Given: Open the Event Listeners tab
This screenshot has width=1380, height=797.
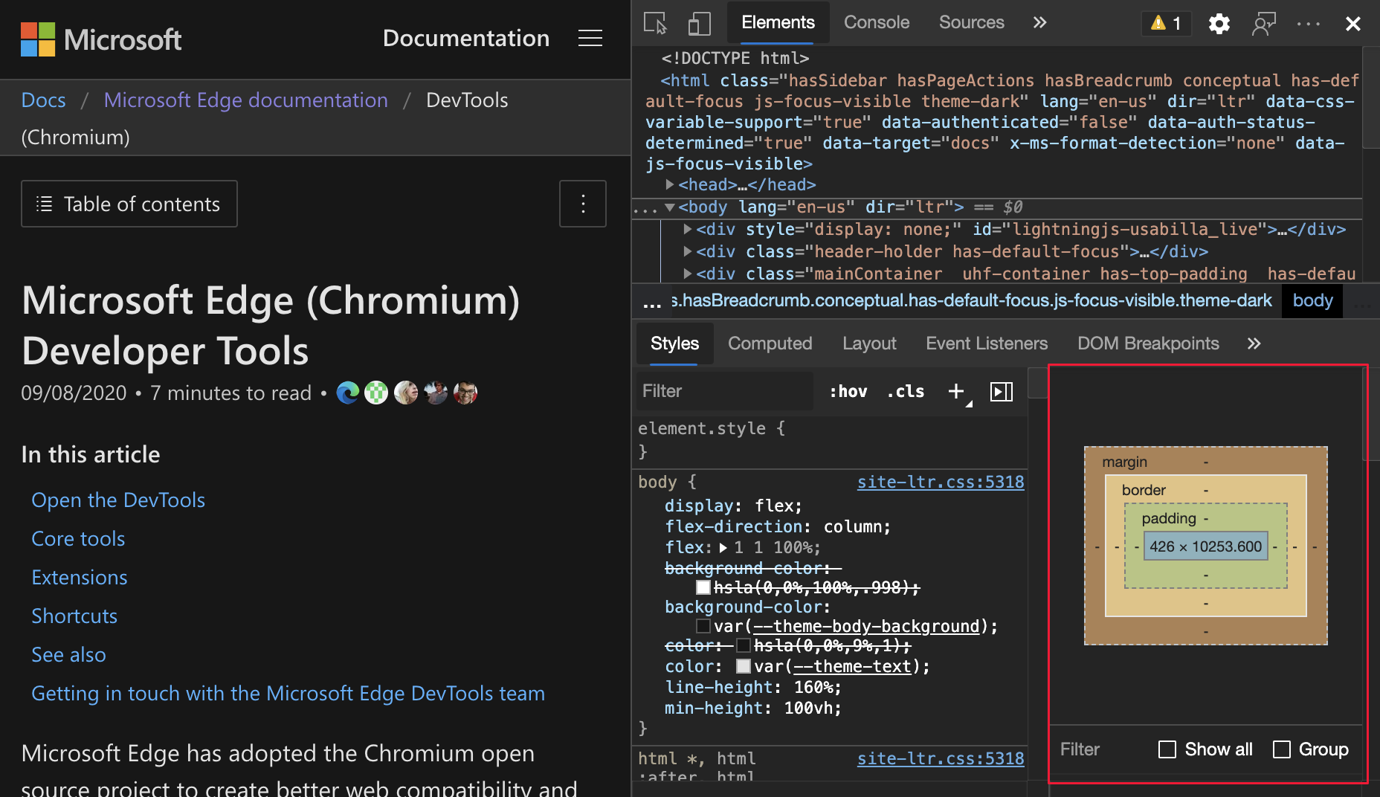Looking at the screenshot, I should pos(987,343).
